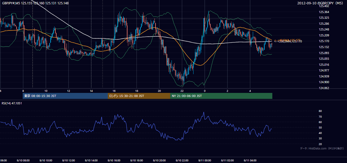Click the RSI scale value 30

click(320, 139)
